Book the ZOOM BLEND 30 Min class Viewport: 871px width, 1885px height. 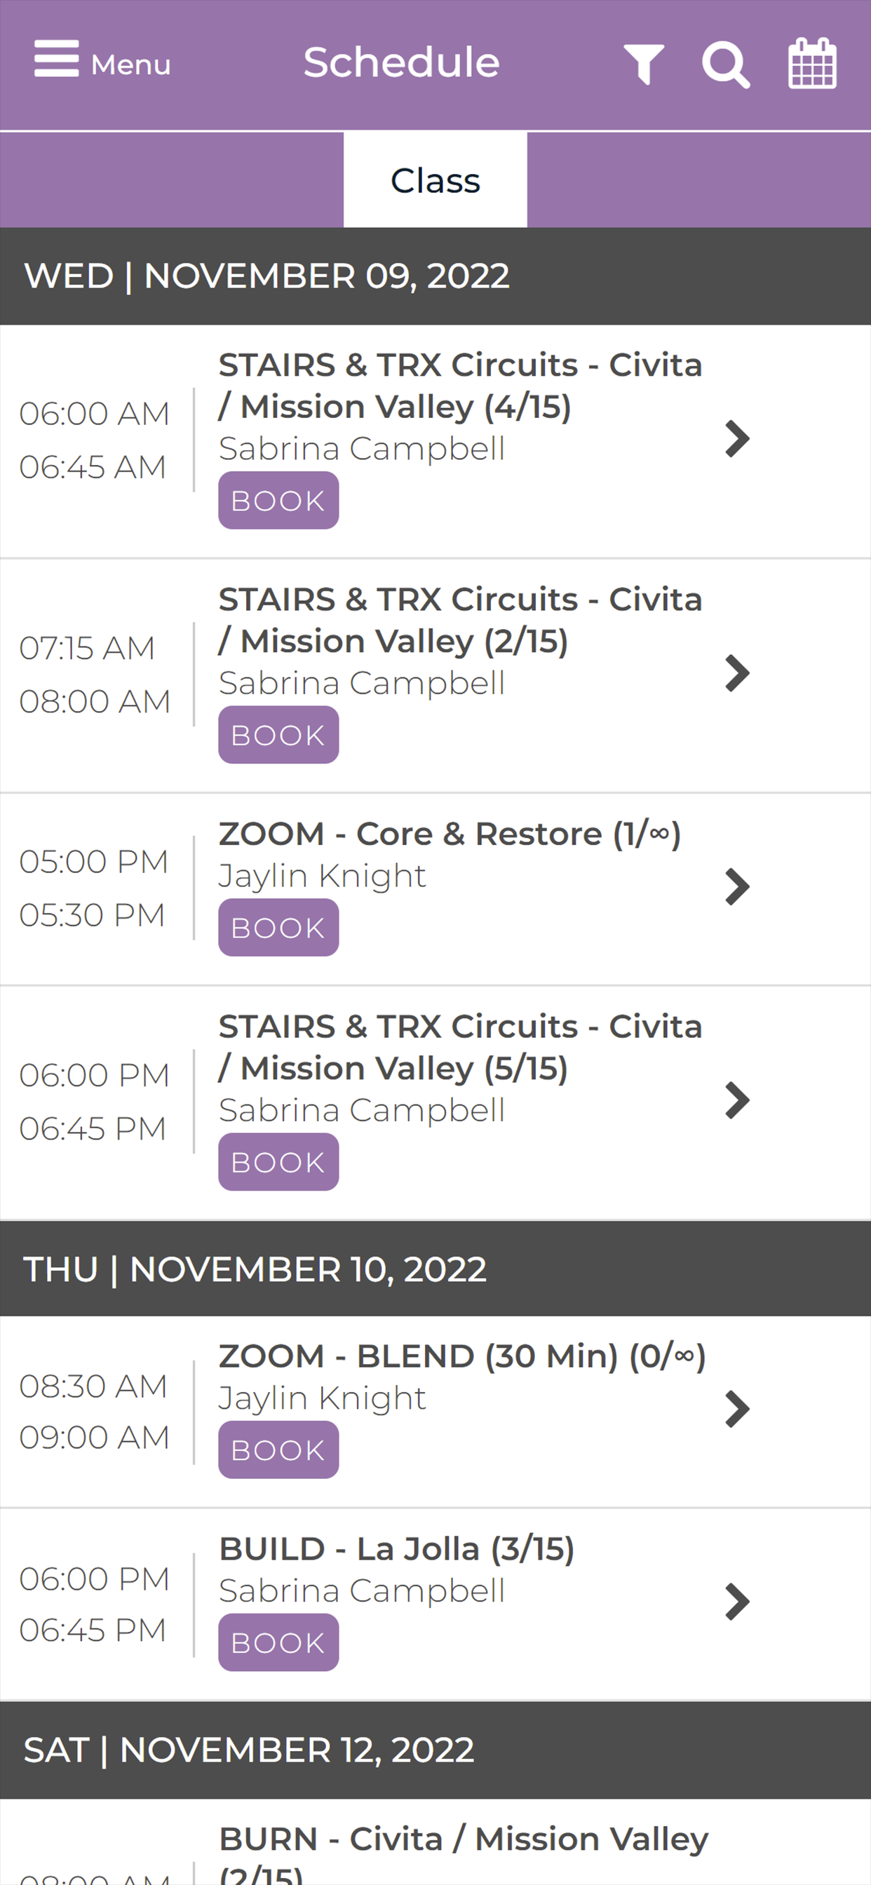point(278,1450)
